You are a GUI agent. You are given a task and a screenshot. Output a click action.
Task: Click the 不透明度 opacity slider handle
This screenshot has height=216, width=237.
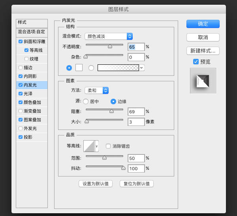click(x=110, y=46)
